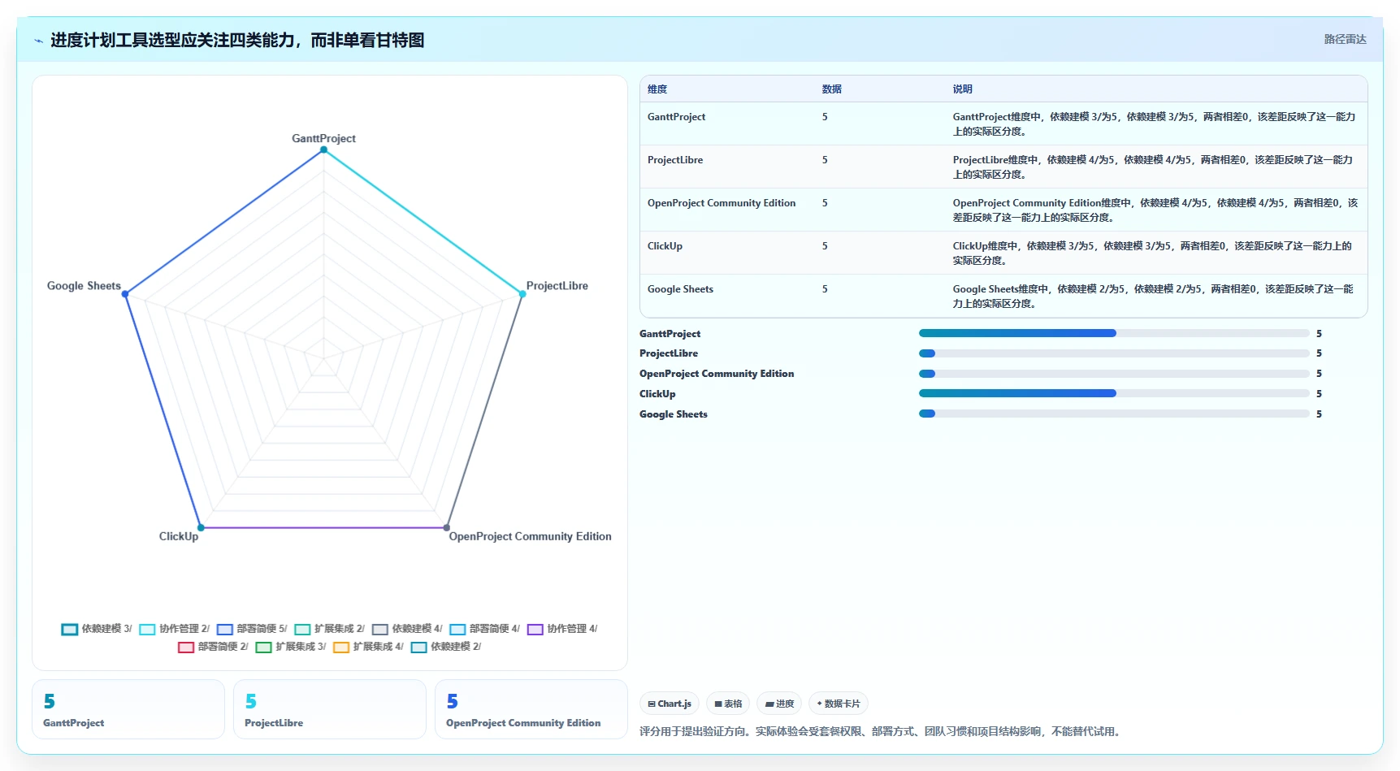The width and height of the screenshot is (1400, 771).
Task: Click the Google Sheets row description text
Action: coord(1153,297)
